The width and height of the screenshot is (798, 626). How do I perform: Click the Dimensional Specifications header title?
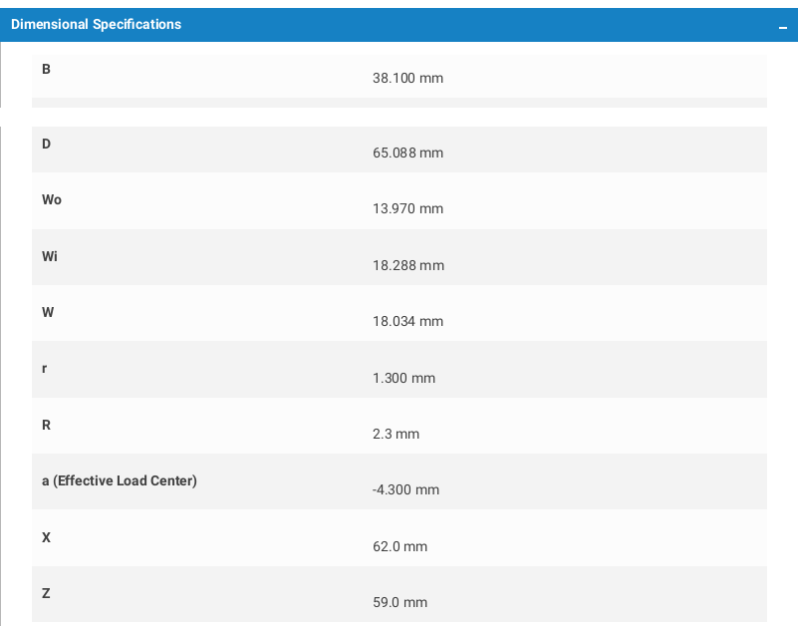pyautogui.click(x=97, y=25)
